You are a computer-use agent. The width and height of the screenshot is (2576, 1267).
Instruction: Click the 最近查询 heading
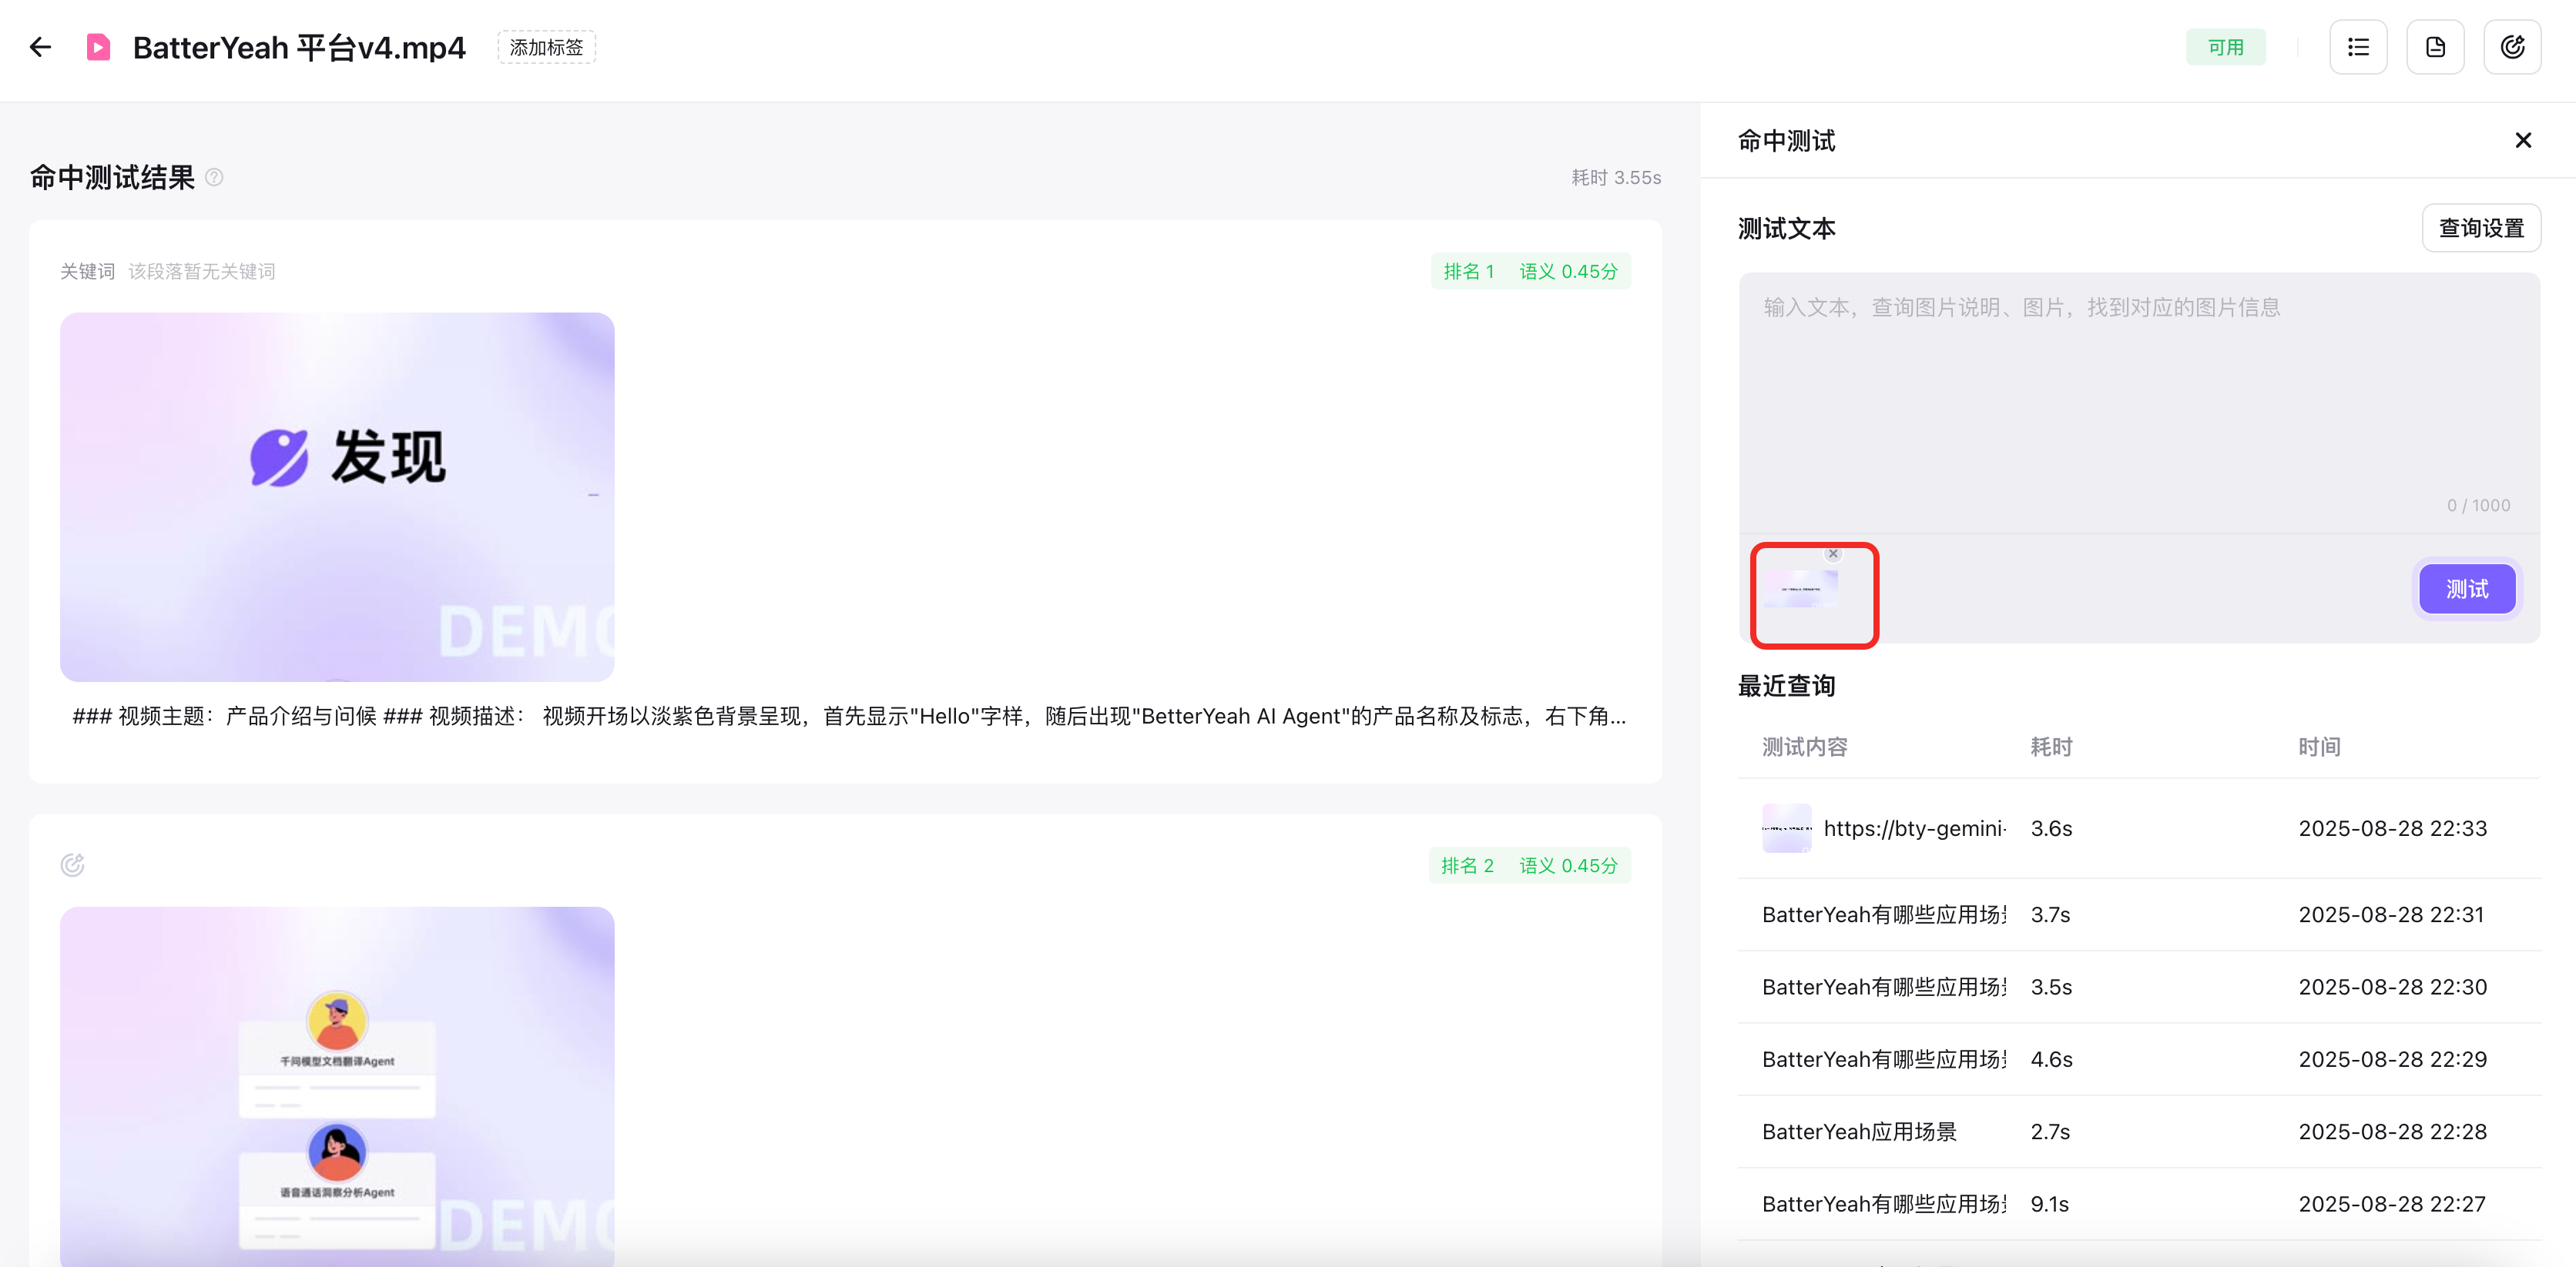(x=1786, y=686)
